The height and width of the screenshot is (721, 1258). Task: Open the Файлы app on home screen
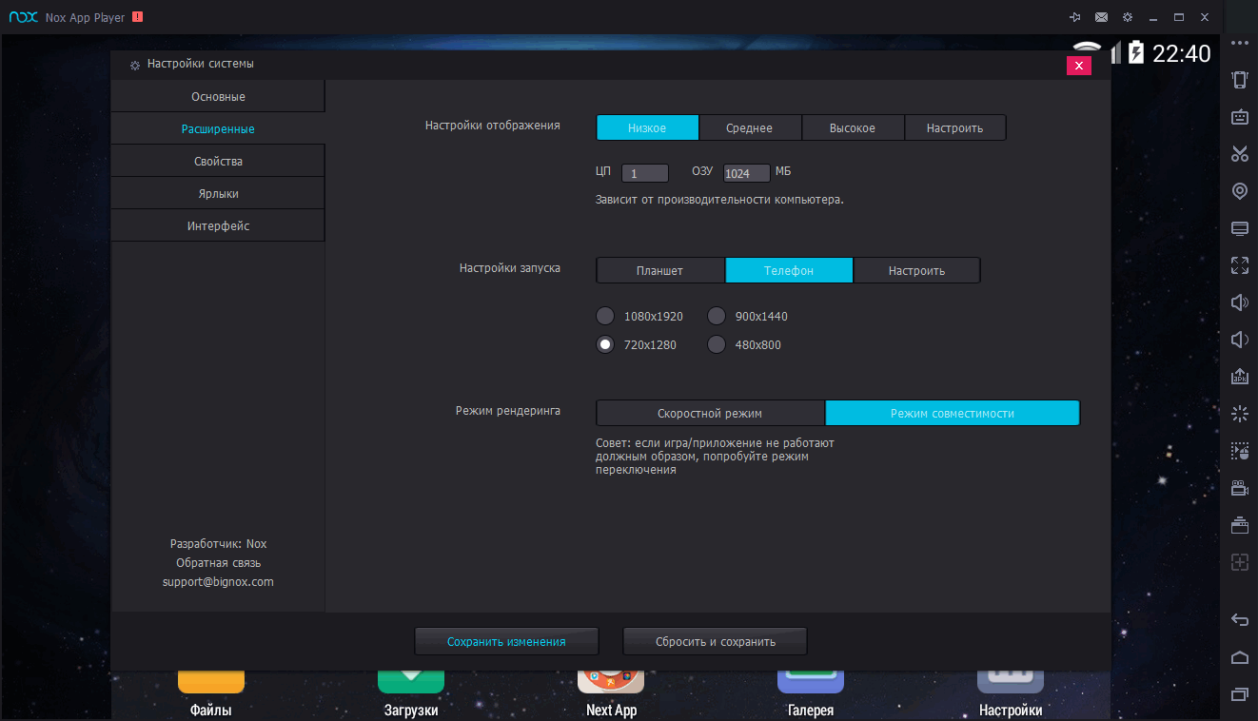pyautogui.click(x=210, y=694)
